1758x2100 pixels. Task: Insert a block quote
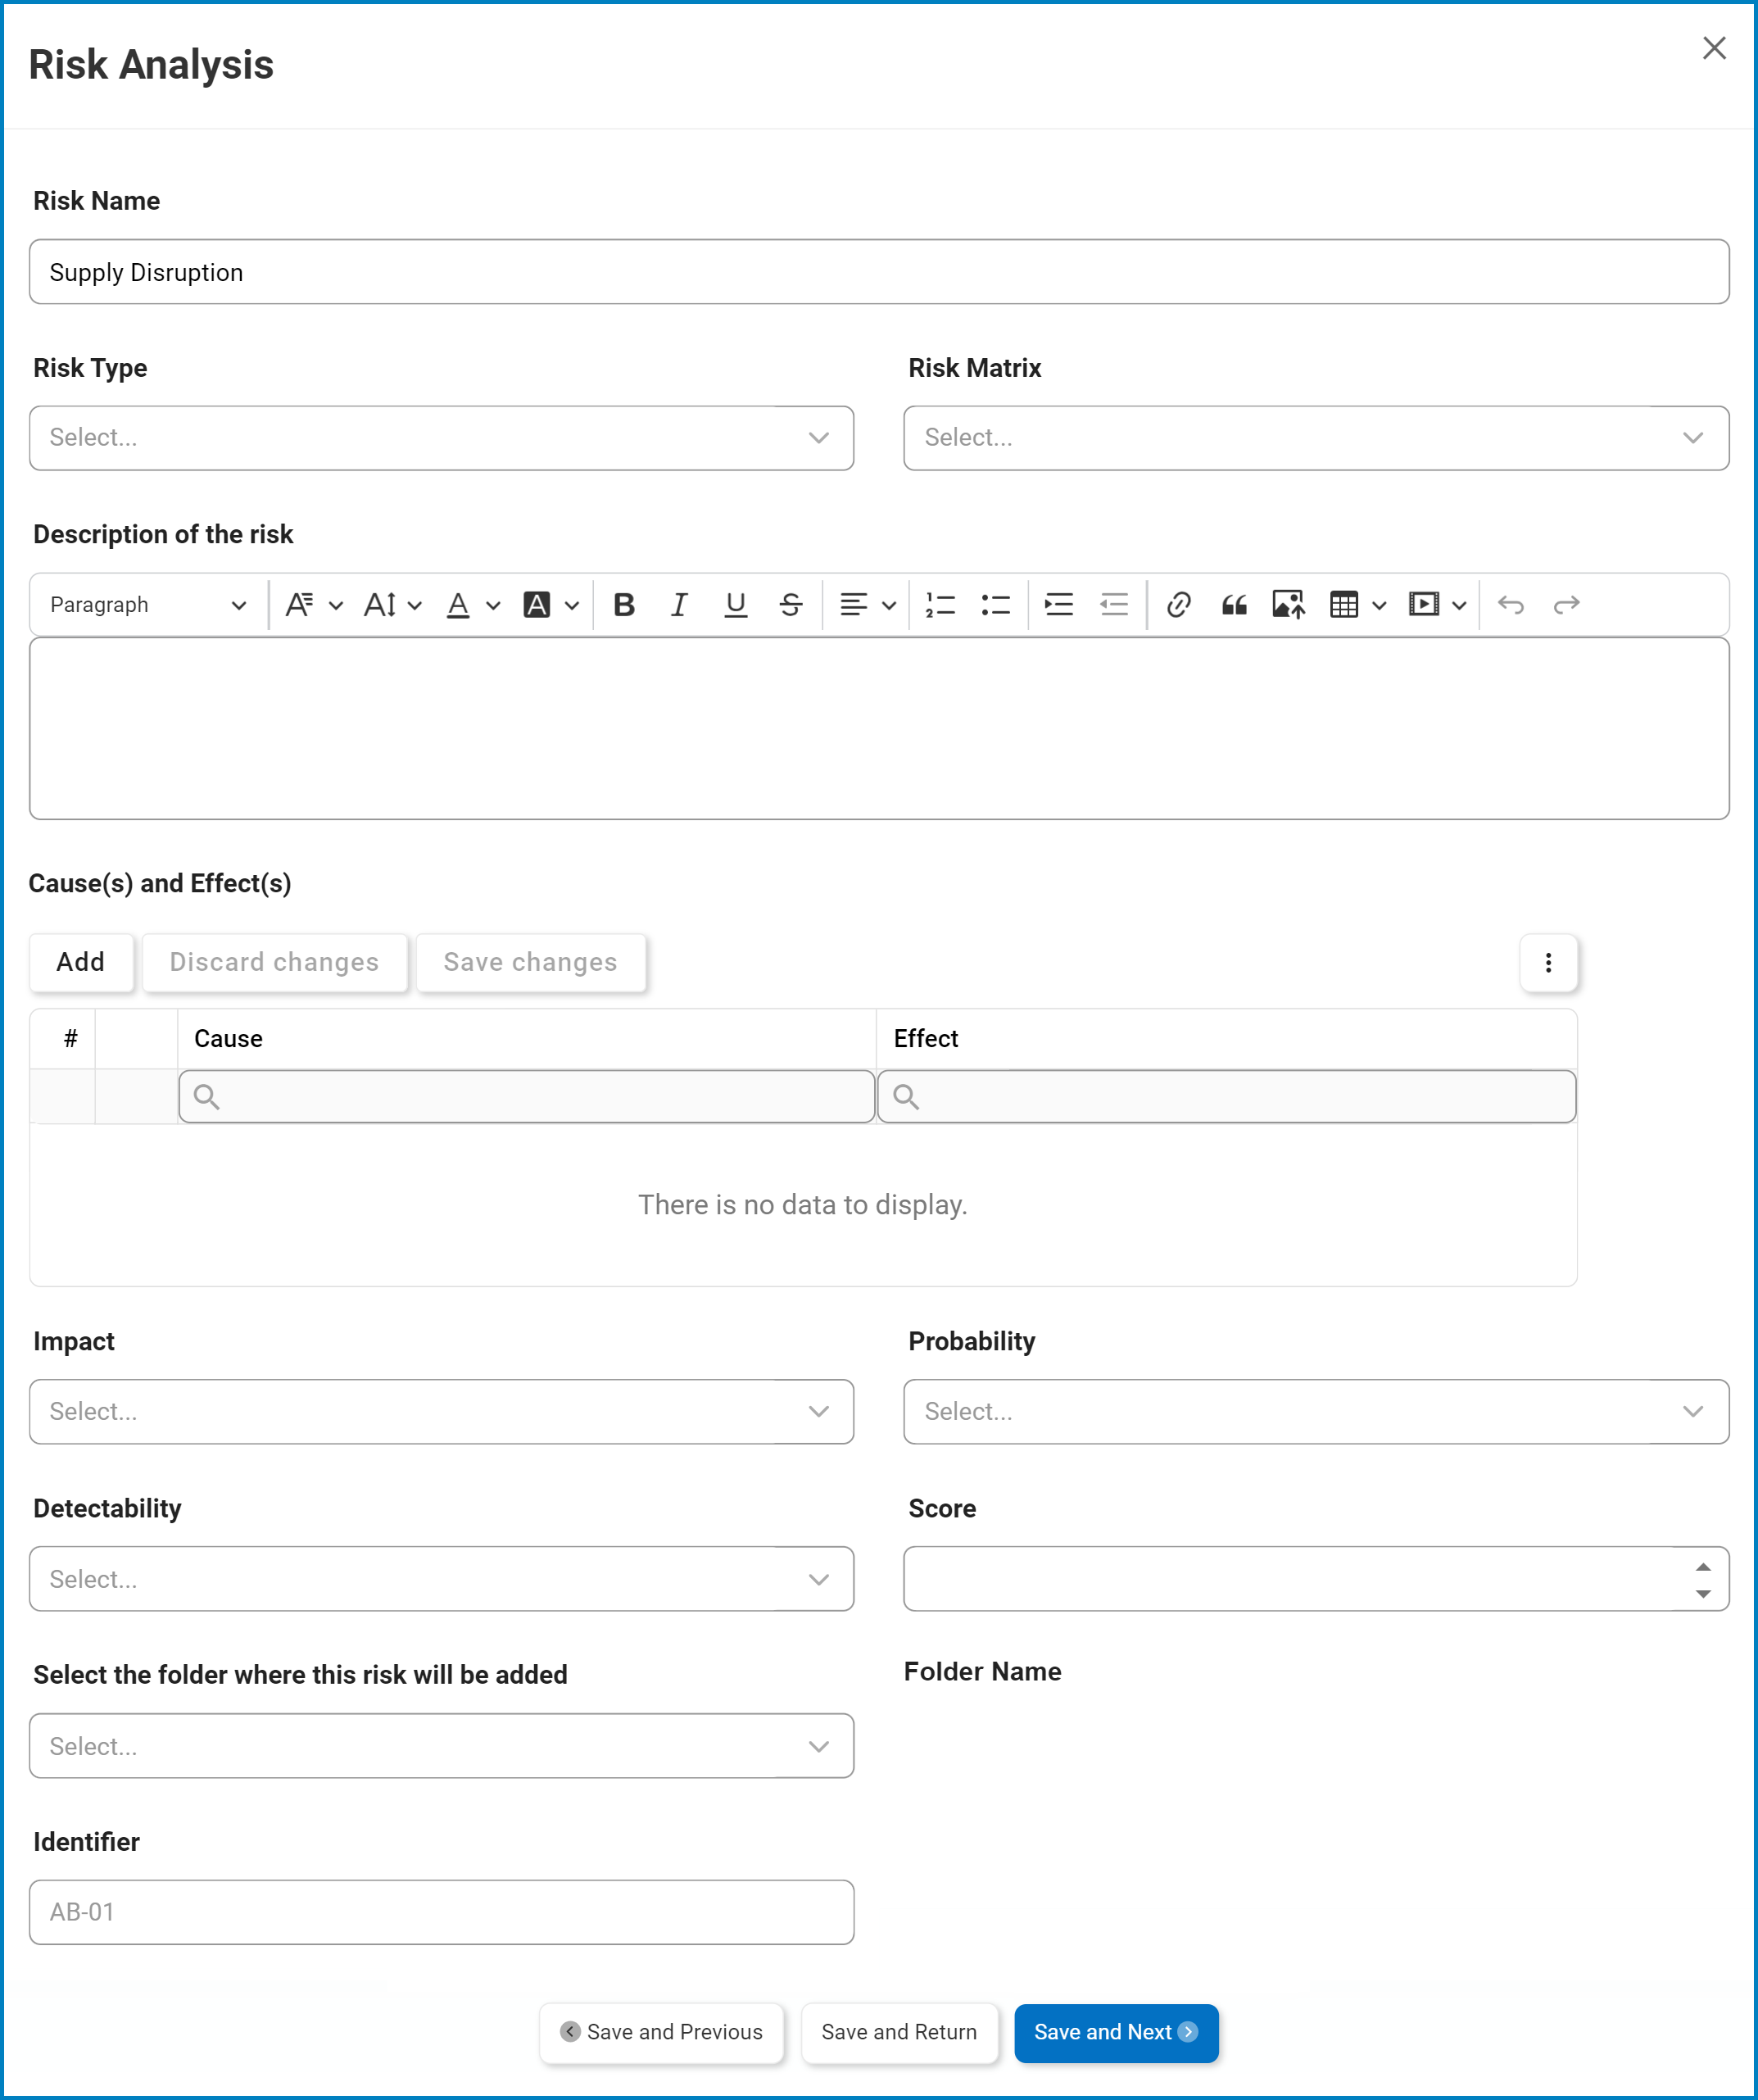point(1234,605)
